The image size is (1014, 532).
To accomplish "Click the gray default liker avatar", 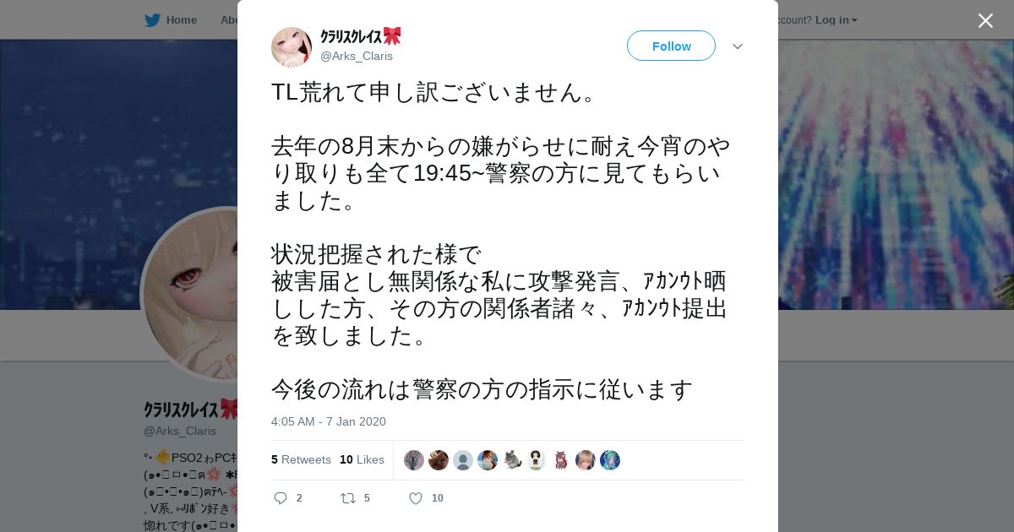I will (463, 460).
